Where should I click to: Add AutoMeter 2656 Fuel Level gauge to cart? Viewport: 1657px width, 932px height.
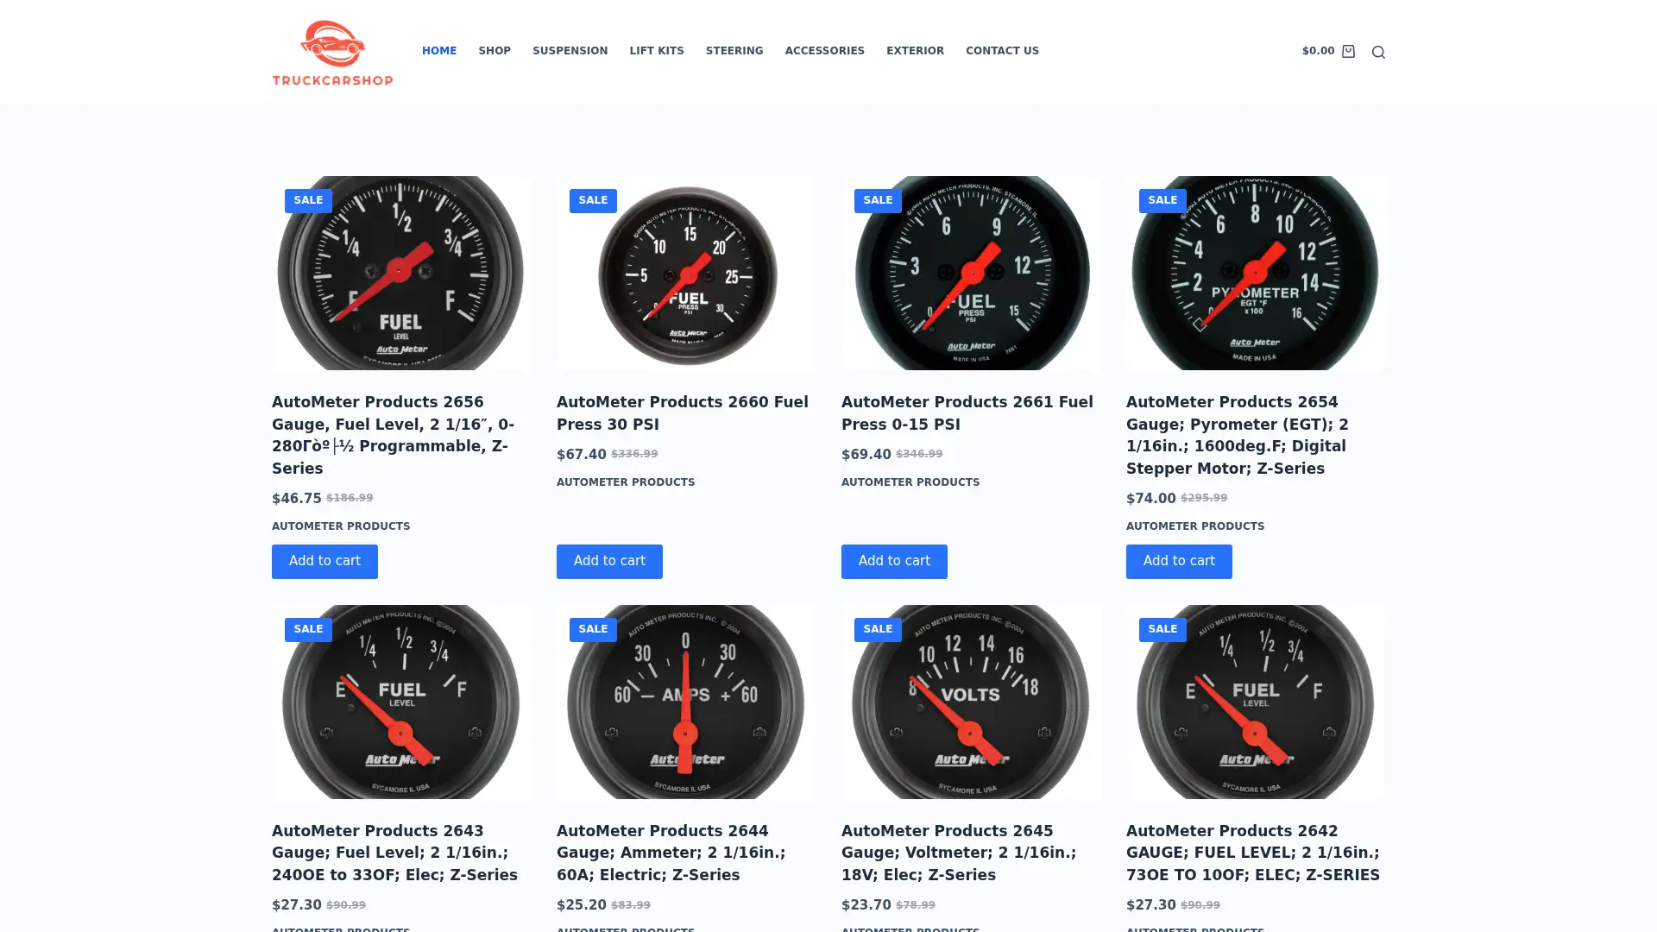(x=324, y=561)
